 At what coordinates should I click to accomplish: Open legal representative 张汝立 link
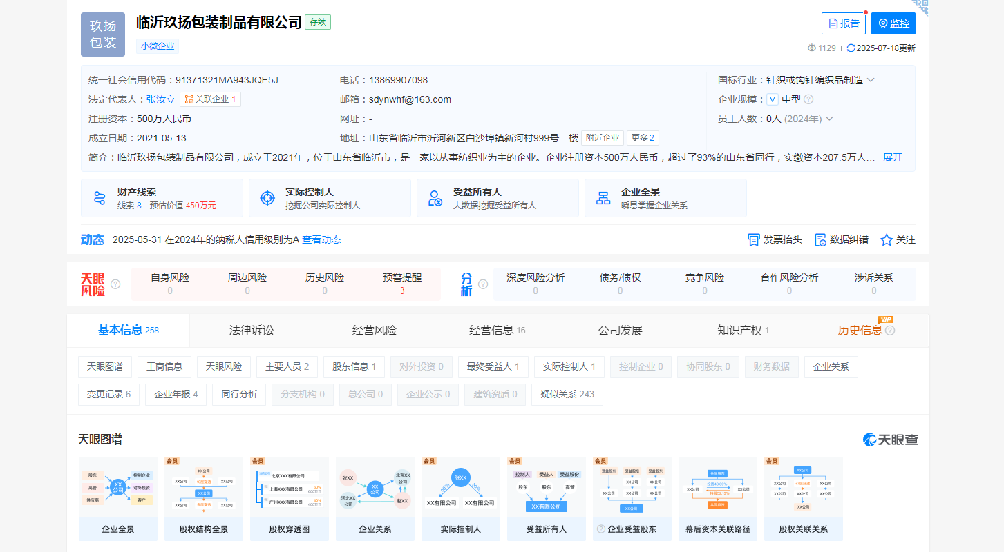160,99
